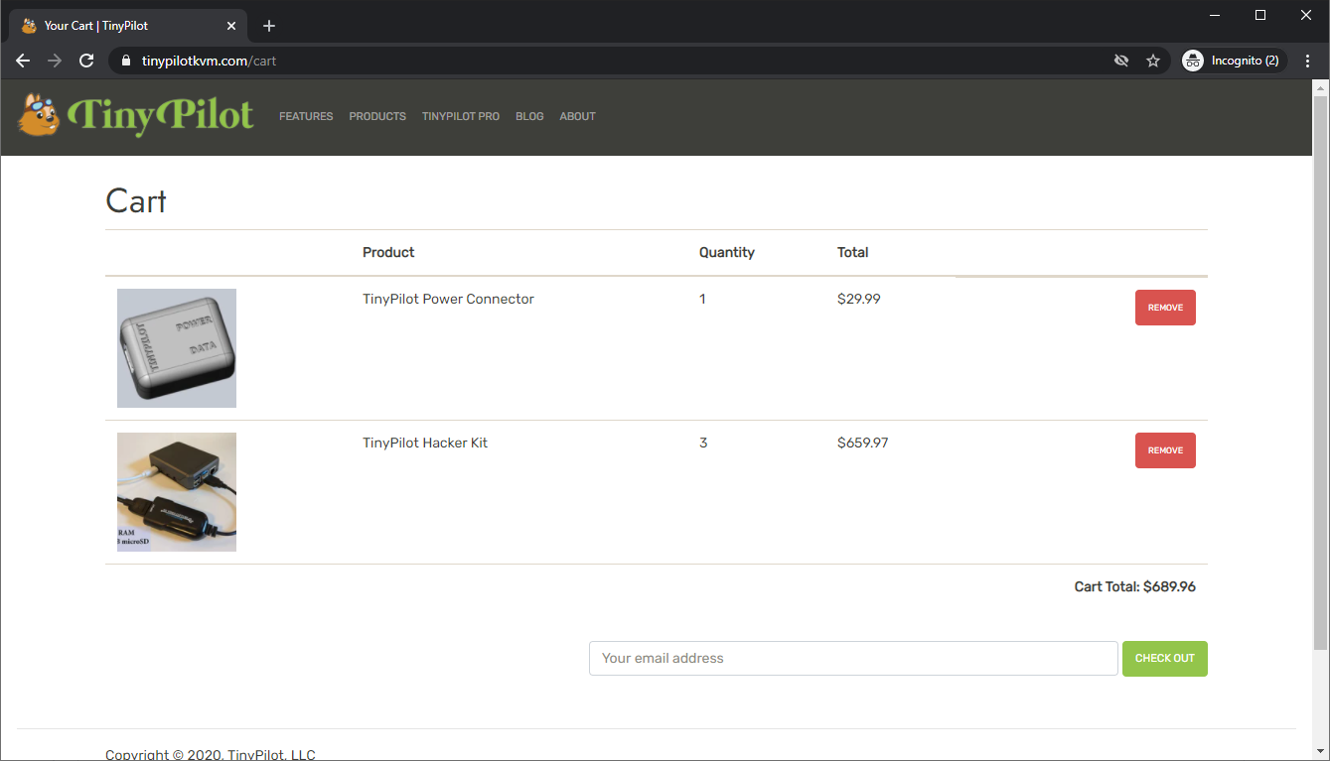This screenshot has height=761, width=1330.
Task: Click the padlock site info icon
Action: click(x=125, y=61)
